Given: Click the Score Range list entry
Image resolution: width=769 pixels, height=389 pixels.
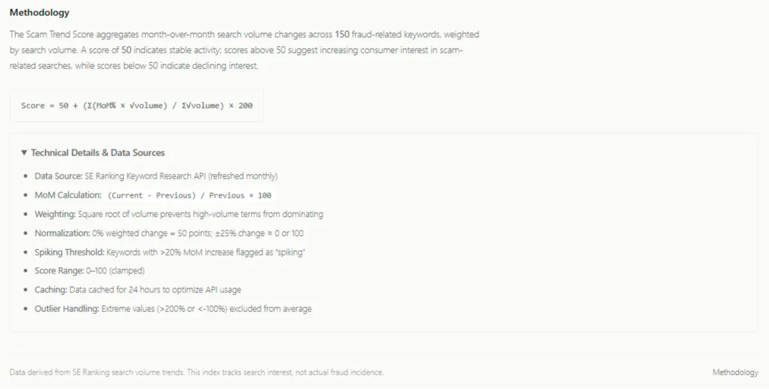Looking at the screenshot, I should coord(90,270).
